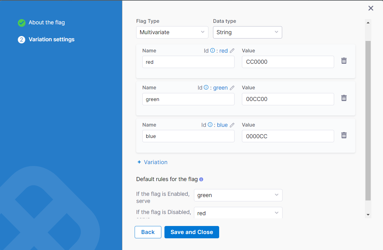Image resolution: width=383 pixels, height=250 pixels.
Task: Click the scrollbar down arrow
Action: point(368,215)
